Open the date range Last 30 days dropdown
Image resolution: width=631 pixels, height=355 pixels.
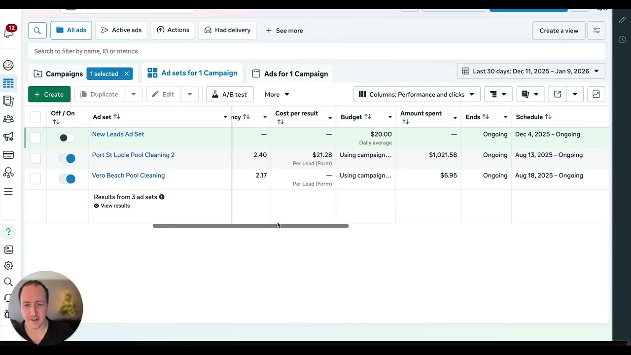pyautogui.click(x=531, y=71)
